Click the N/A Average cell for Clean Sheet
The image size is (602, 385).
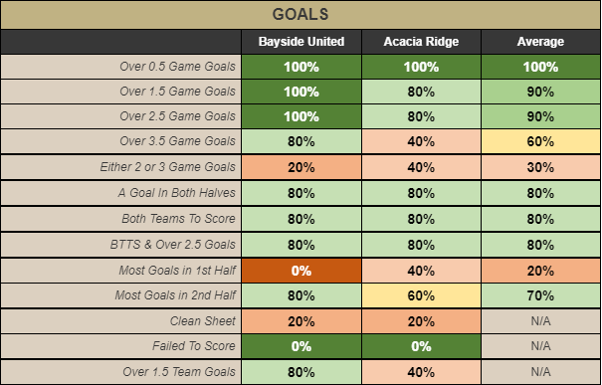pyautogui.click(x=540, y=321)
